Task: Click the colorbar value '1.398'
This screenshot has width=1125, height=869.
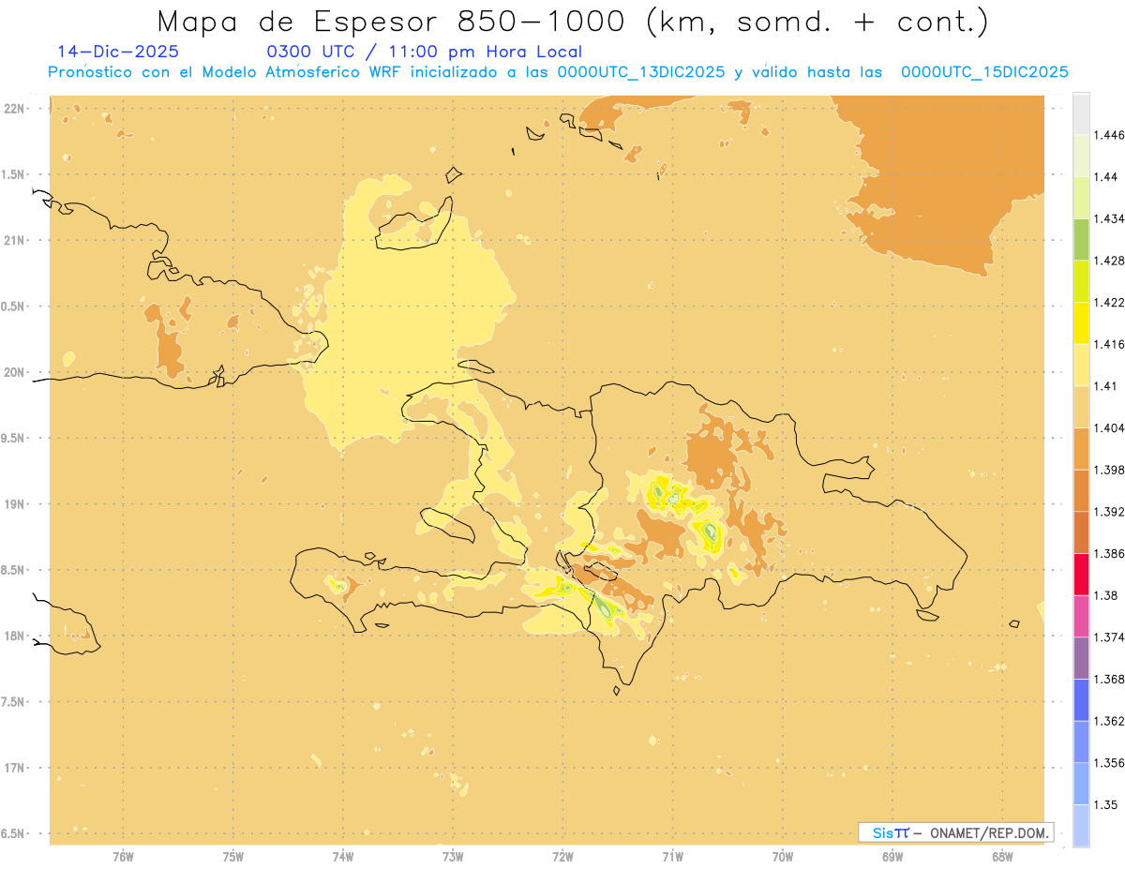Action: [1111, 470]
